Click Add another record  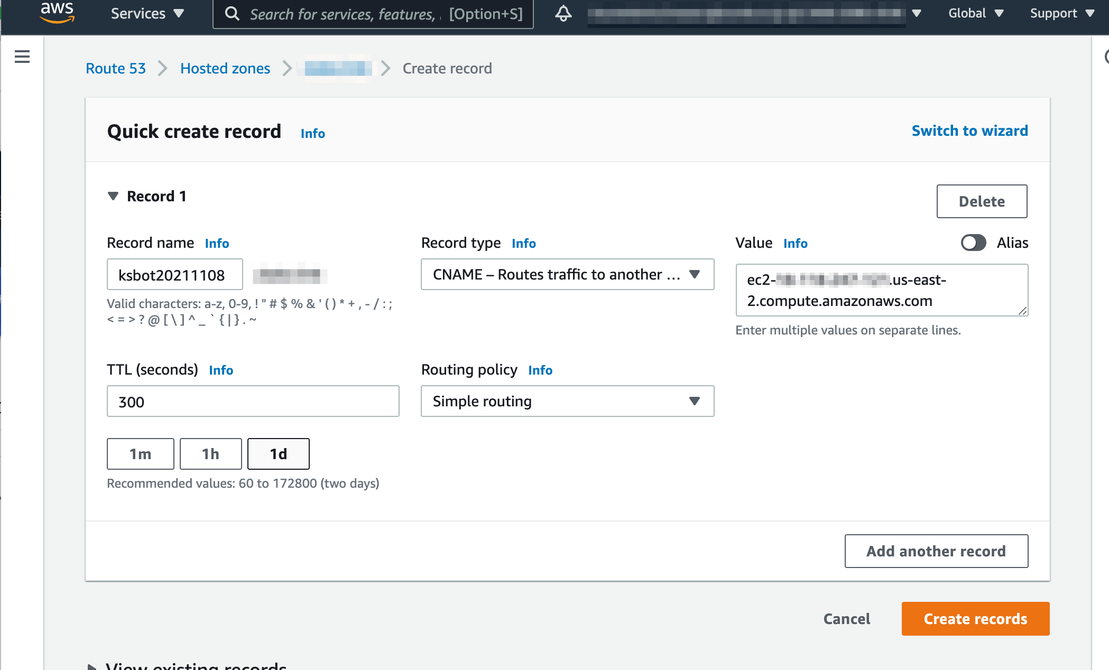(936, 551)
